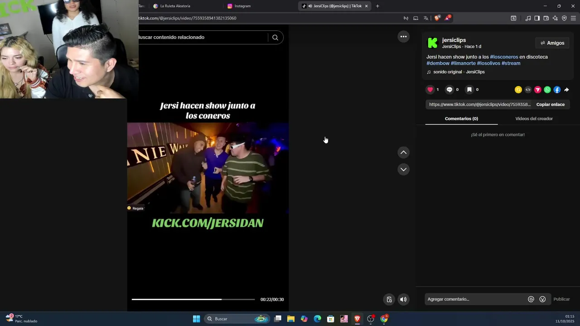Image resolution: width=580 pixels, height=326 pixels.
Task: Open Brave Shields lion icon
Action: (437, 18)
